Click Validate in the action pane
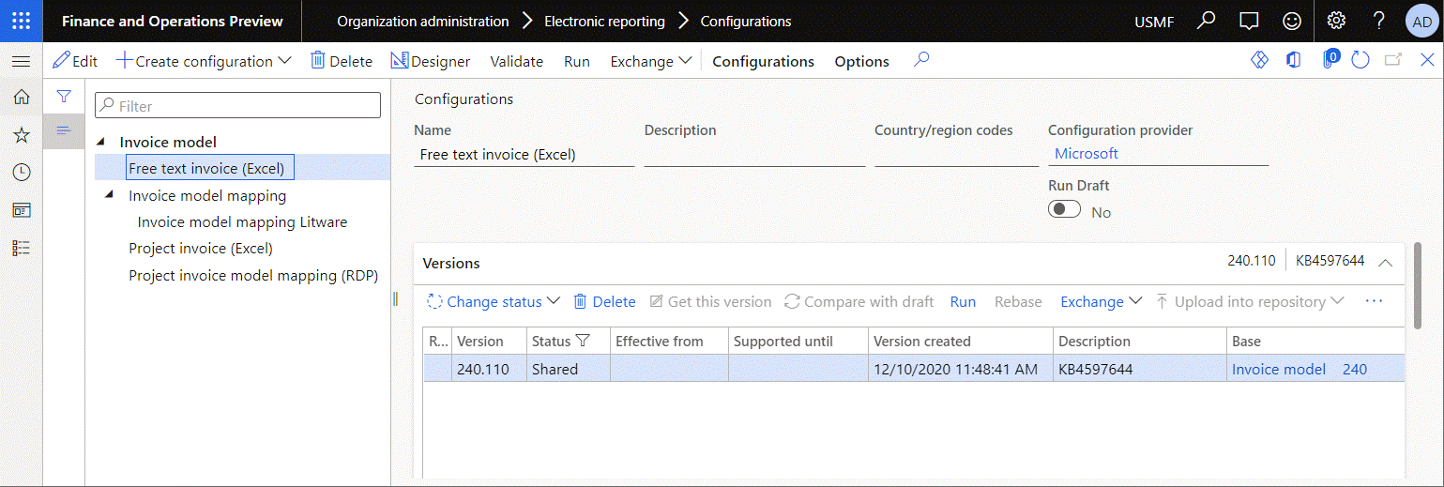This screenshot has width=1444, height=487. (x=516, y=61)
